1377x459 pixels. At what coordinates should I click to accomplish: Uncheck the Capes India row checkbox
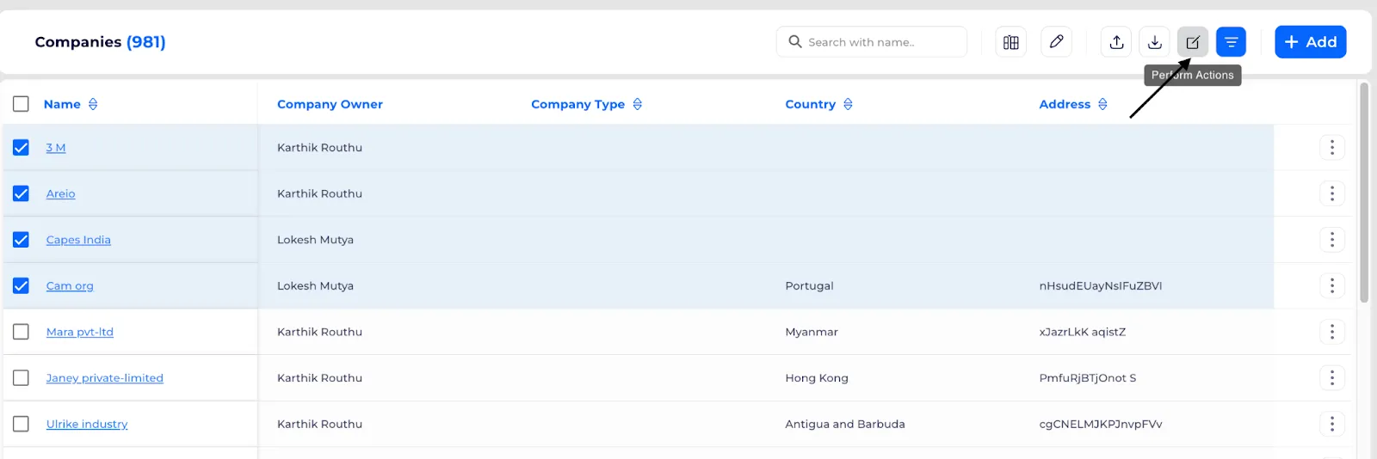point(22,240)
